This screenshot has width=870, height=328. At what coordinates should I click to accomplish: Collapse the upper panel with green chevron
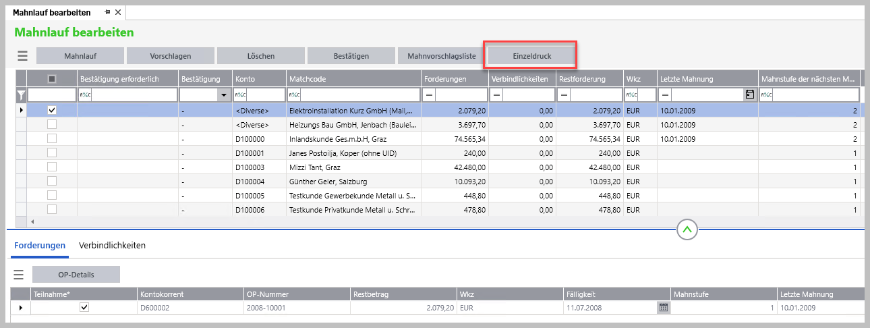687,230
